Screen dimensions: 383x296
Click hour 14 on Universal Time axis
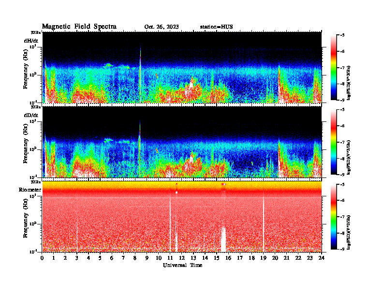(x=205, y=258)
